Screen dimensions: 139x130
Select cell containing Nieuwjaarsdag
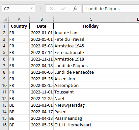pos(91,105)
